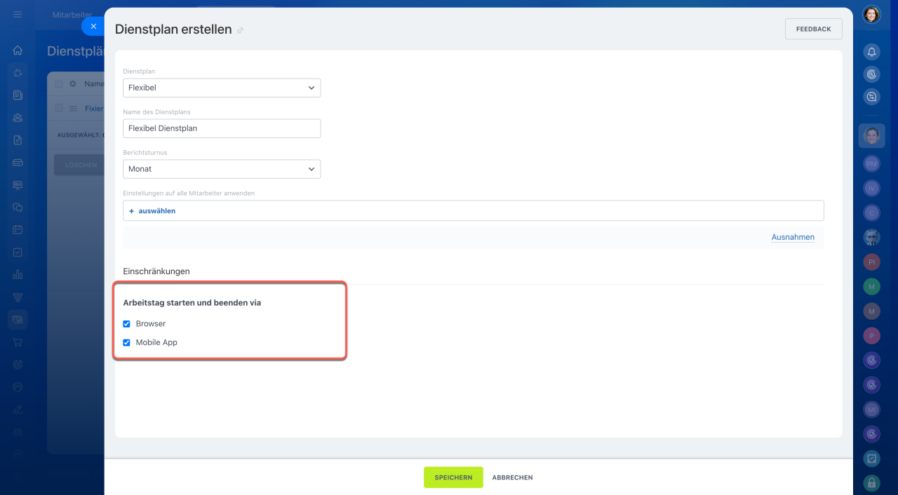
Task: Open chat with IV avatar
Action: (871, 188)
